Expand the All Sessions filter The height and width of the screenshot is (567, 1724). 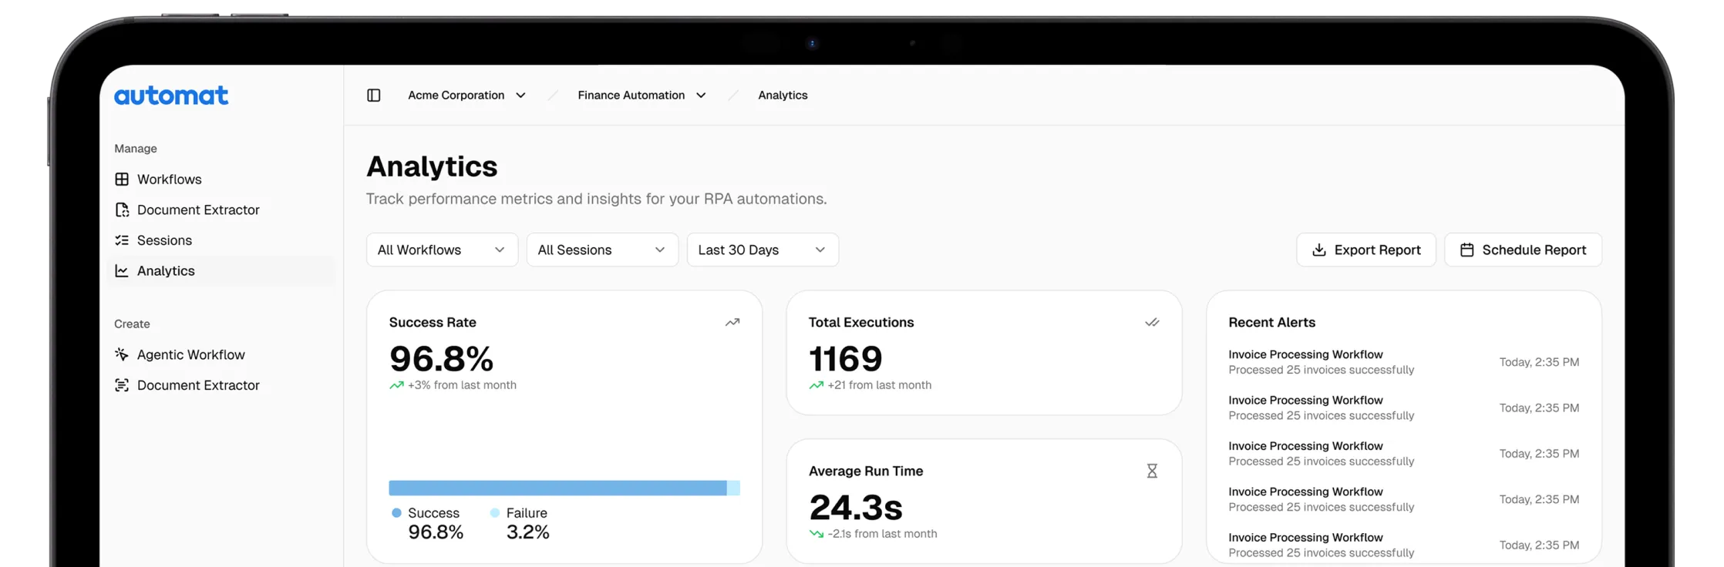pos(602,250)
